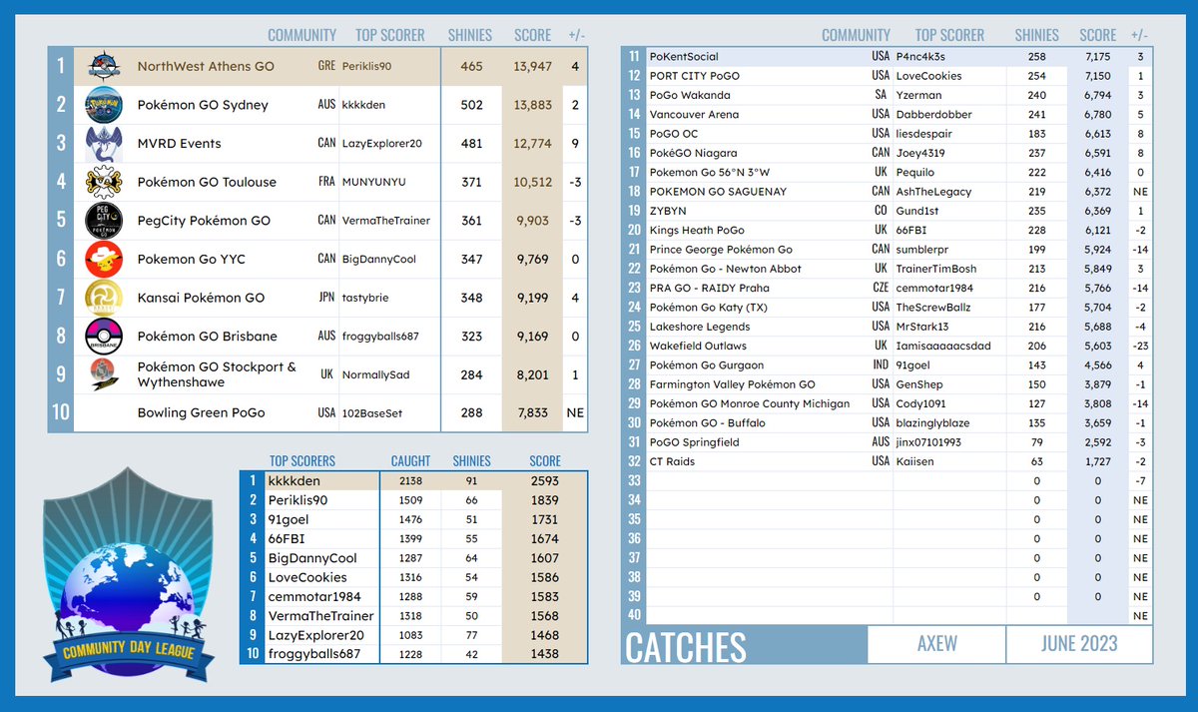Click POKEMON GO SAGUENAY community row

898,192
